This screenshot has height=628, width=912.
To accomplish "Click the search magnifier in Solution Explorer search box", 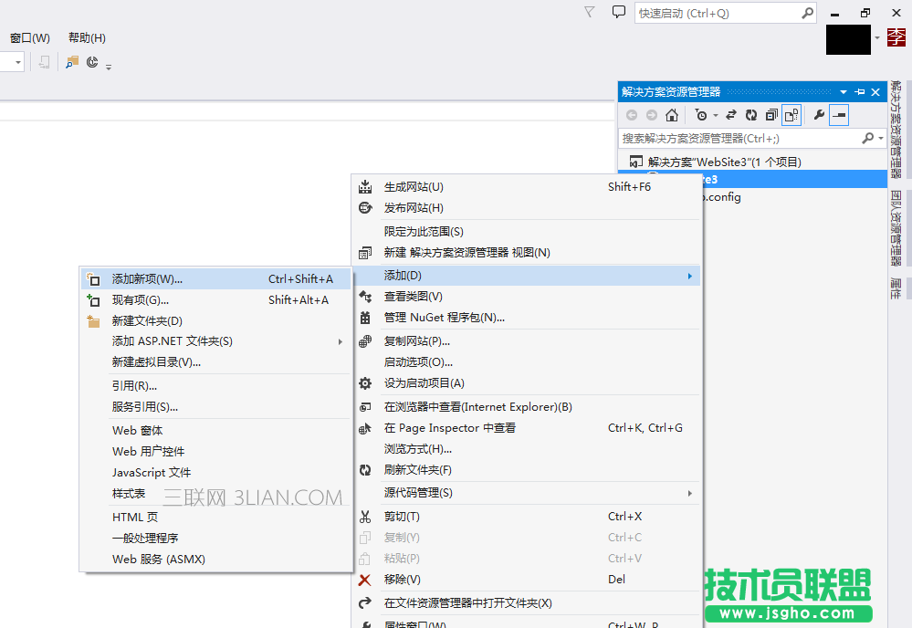I will (867, 138).
